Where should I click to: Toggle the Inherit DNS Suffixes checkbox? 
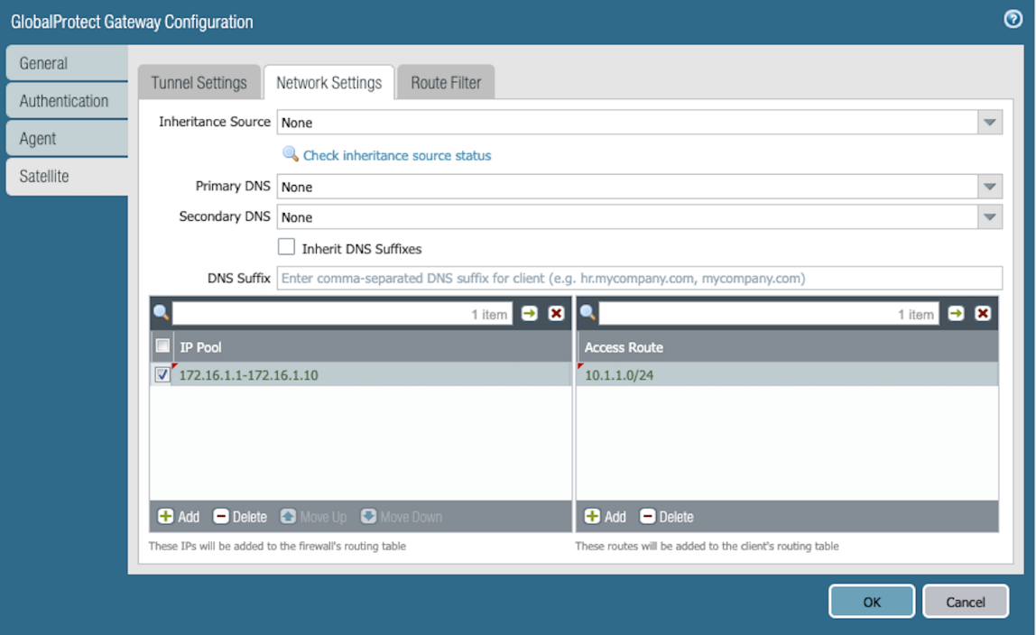click(286, 247)
